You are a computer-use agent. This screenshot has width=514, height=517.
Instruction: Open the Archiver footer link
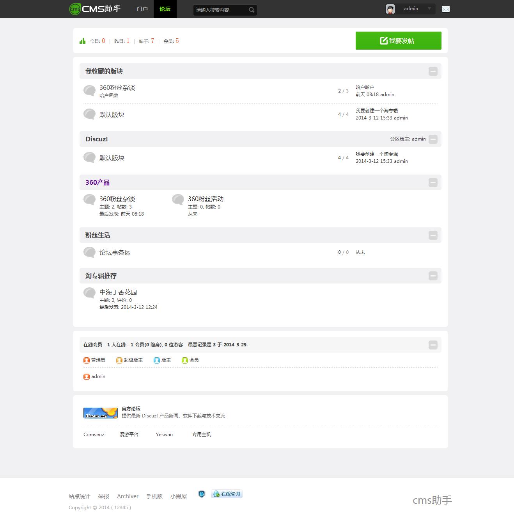[128, 496]
